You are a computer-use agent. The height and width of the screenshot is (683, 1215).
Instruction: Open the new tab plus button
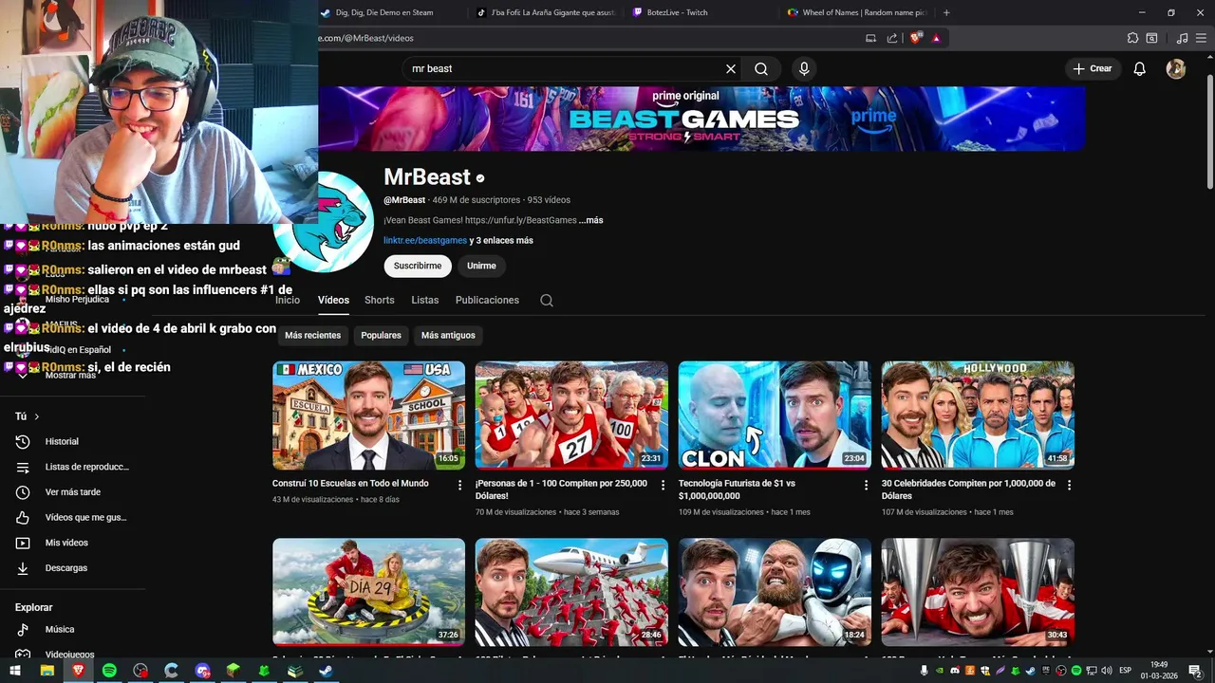(x=946, y=12)
